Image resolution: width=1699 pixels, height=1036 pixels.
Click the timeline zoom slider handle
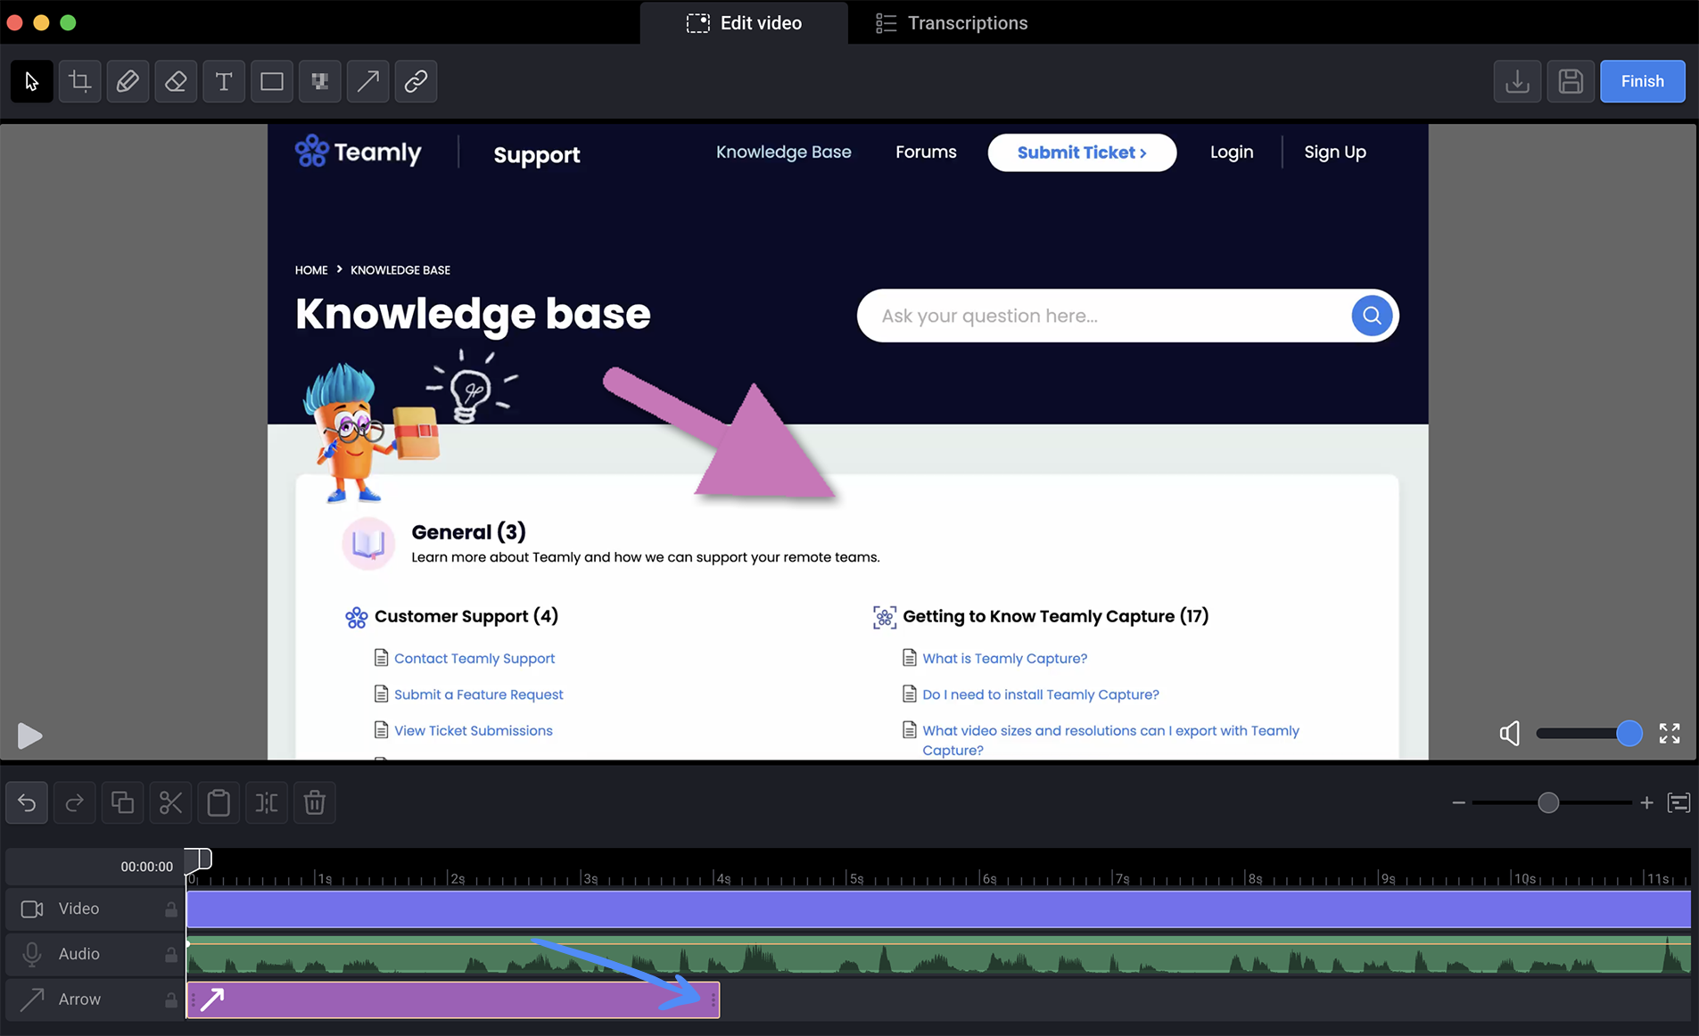pyautogui.click(x=1548, y=802)
